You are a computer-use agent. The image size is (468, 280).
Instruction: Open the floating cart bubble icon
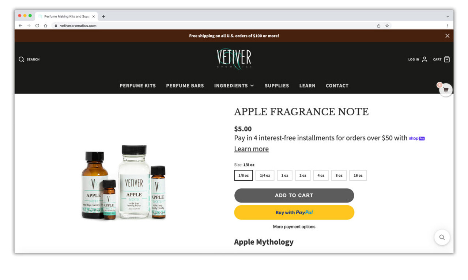coord(446,90)
